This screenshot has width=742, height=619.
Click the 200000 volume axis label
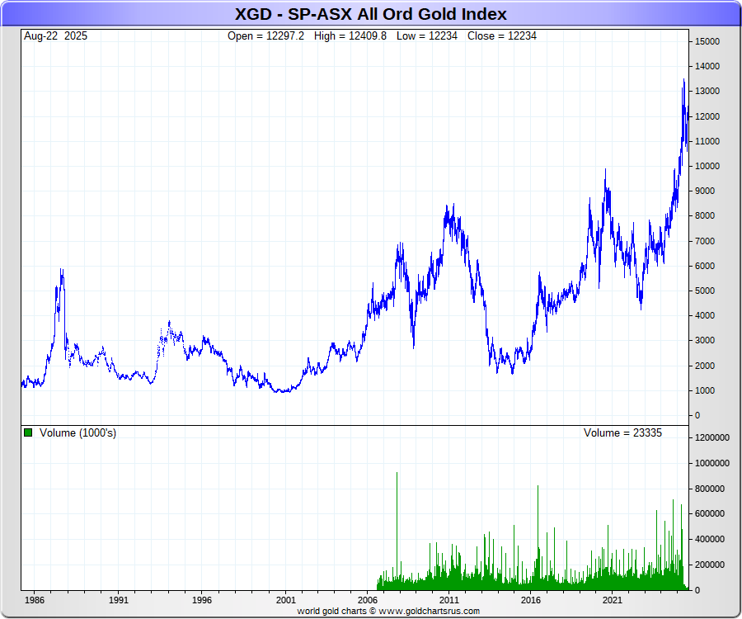tap(710, 565)
